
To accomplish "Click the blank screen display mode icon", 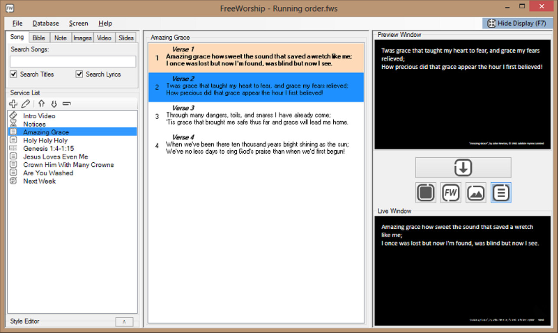I will tap(426, 193).
